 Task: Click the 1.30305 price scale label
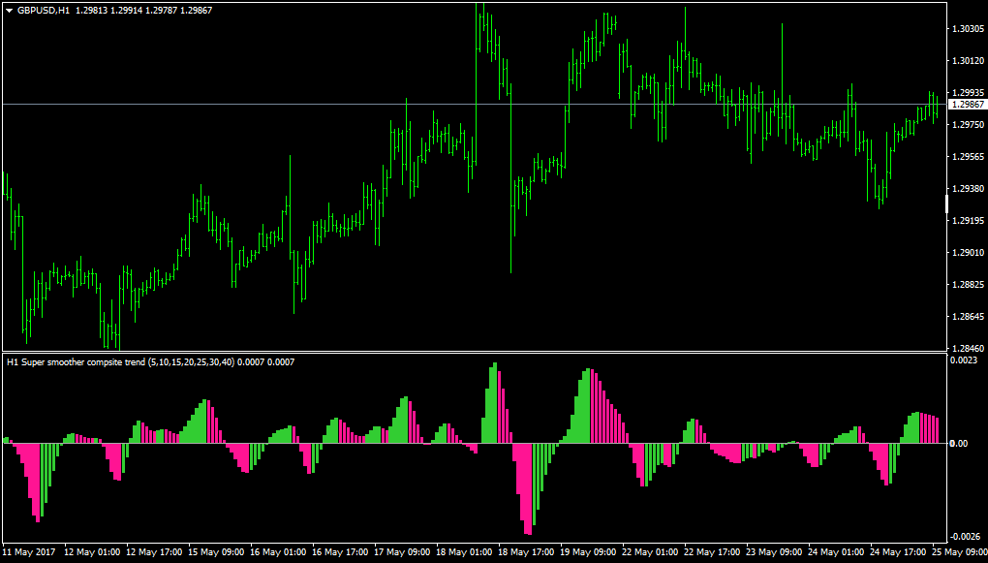tap(968, 29)
